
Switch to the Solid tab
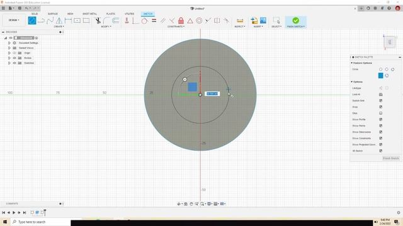[35, 14]
